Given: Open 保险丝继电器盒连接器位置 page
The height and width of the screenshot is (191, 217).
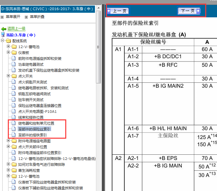Looking at the screenshot, I should pyautogui.click(x=40, y=106).
